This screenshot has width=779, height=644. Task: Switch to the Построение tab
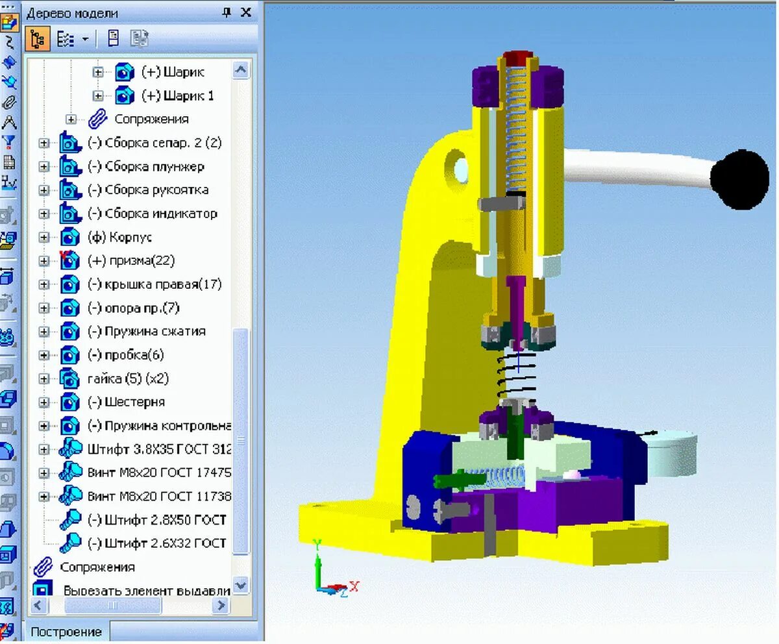click(x=66, y=632)
